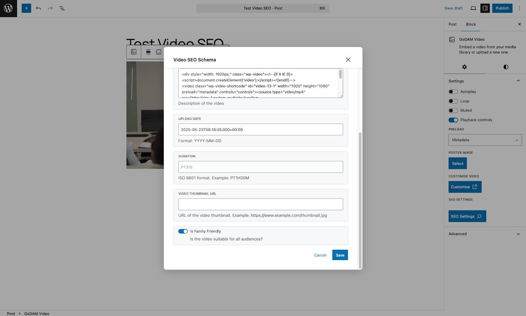Click the Publish button

[x=502, y=8]
